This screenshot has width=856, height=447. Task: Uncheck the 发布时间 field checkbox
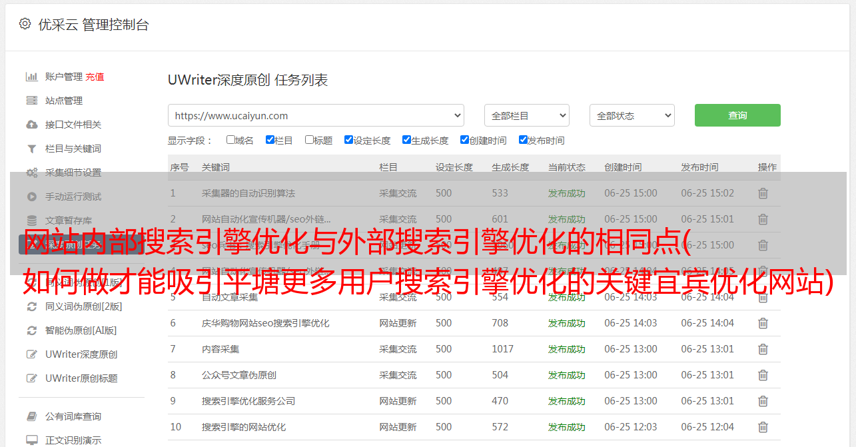pos(523,140)
